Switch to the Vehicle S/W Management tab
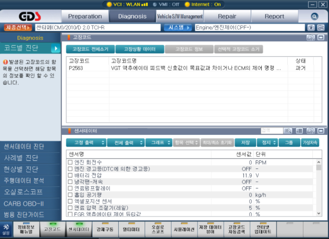329x239 pixels. click(180, 16)
